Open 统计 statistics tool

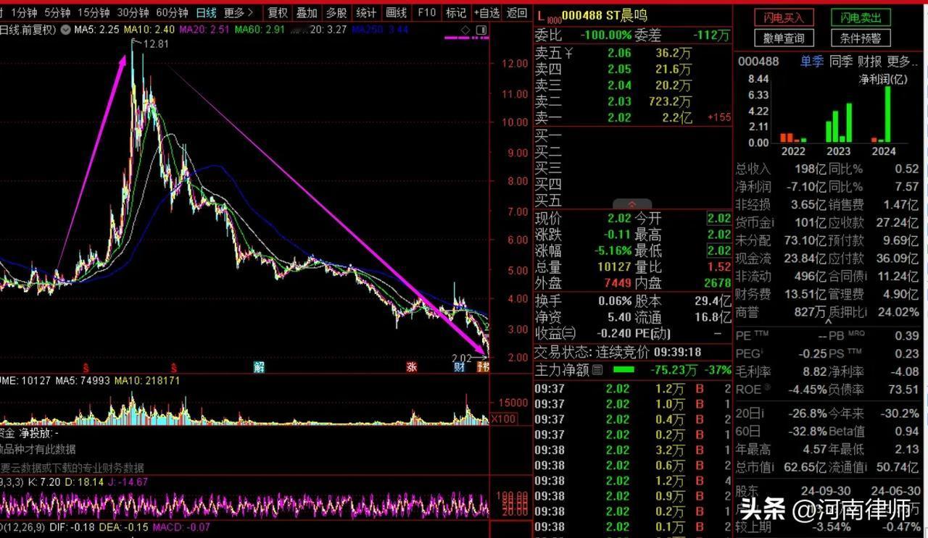point(366,12)
